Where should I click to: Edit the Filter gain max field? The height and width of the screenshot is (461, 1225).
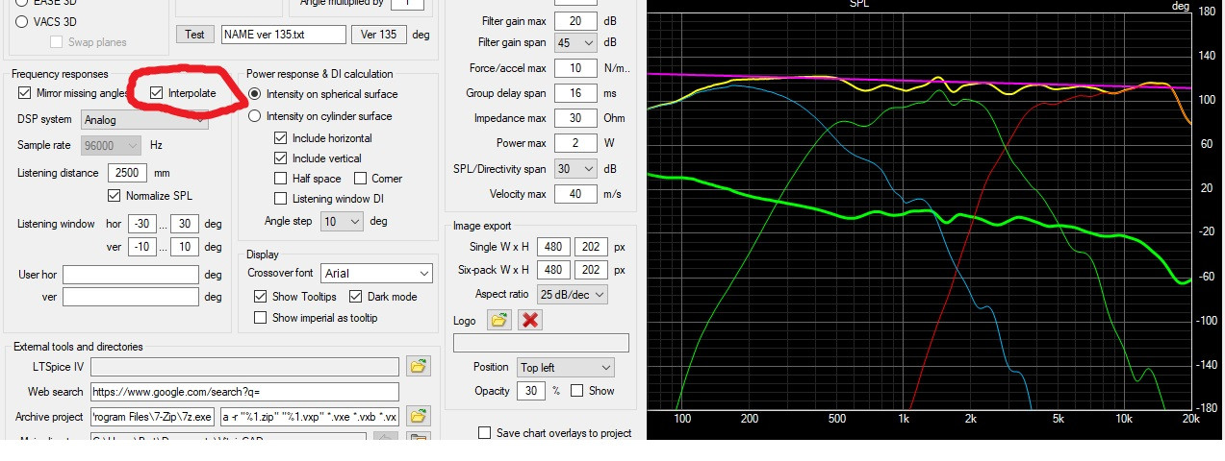click(x=575, y=21)
